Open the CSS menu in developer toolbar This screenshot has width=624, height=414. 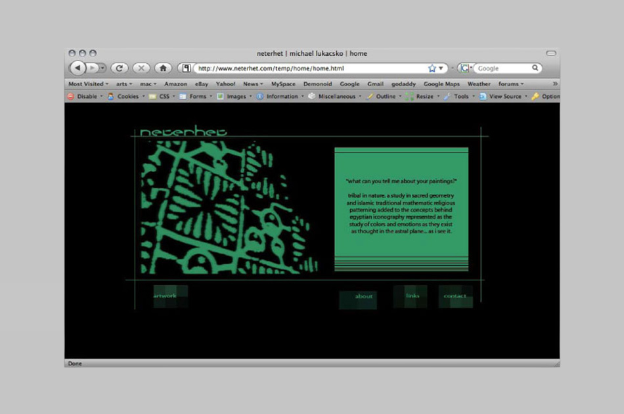click(x=164, y=97)
